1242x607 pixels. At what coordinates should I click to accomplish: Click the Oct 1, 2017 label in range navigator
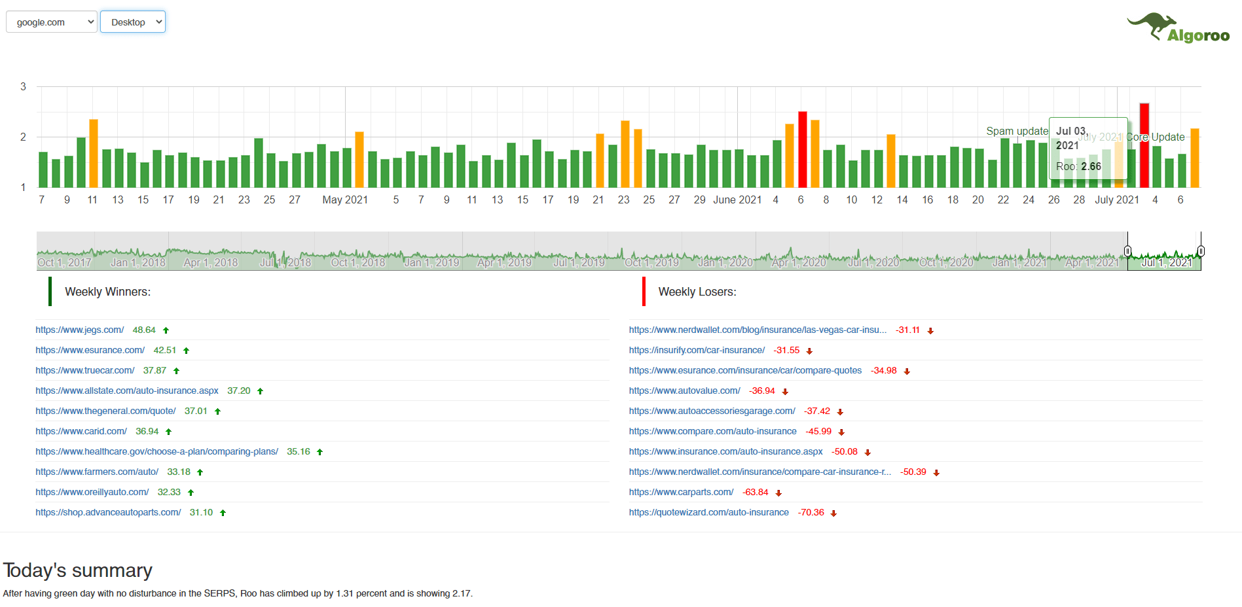point(64,262)
